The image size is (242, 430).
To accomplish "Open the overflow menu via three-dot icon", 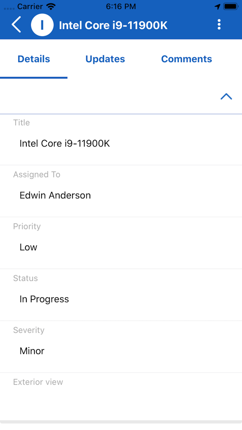I will [219, 25].
